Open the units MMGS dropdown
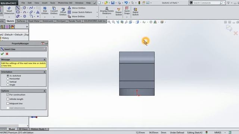 [x=225, y=133]
